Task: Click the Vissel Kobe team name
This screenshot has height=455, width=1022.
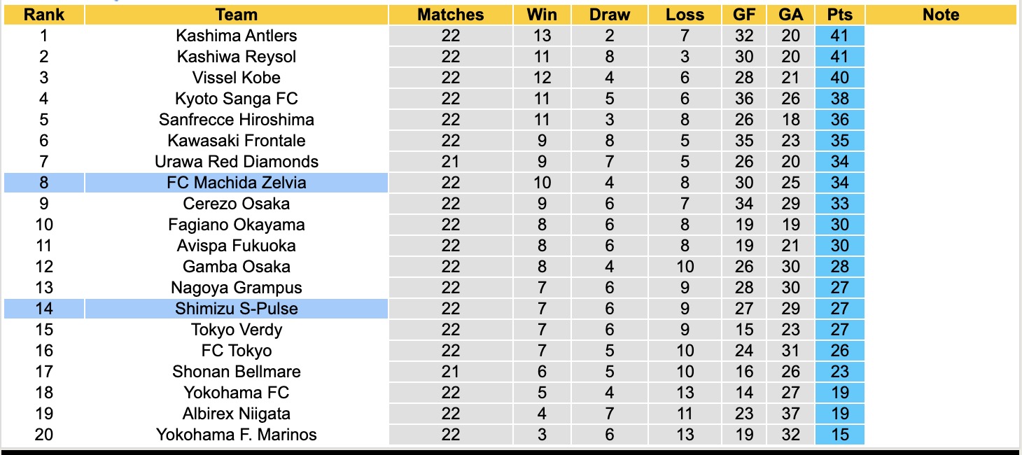Action: [237, 78]
